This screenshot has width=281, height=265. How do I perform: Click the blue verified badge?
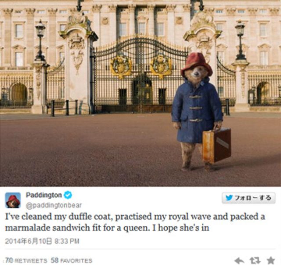(x=68, y=195)
